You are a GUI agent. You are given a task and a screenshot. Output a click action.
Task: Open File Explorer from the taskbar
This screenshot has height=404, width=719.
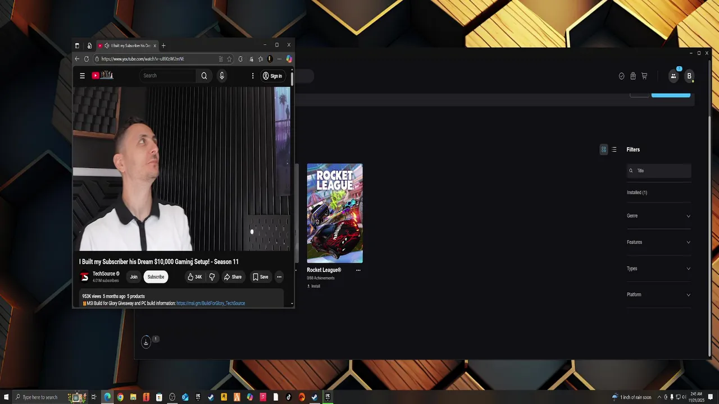(133, 397)
